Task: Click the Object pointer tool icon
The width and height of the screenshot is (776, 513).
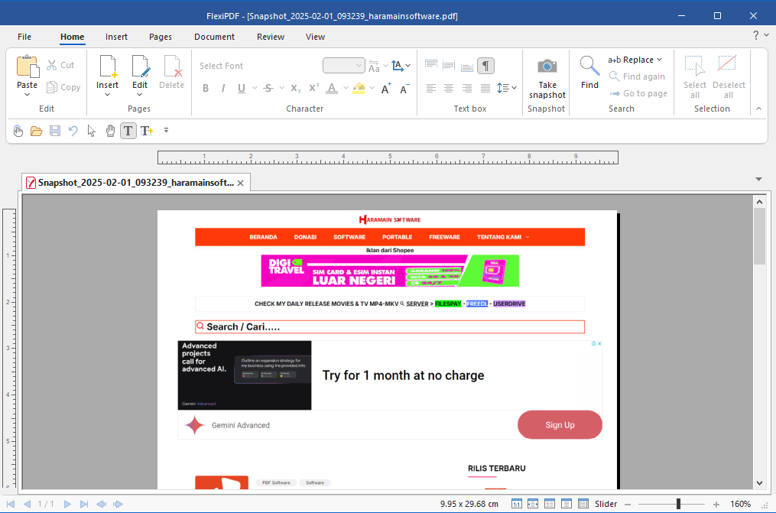Action: (92, 131)
